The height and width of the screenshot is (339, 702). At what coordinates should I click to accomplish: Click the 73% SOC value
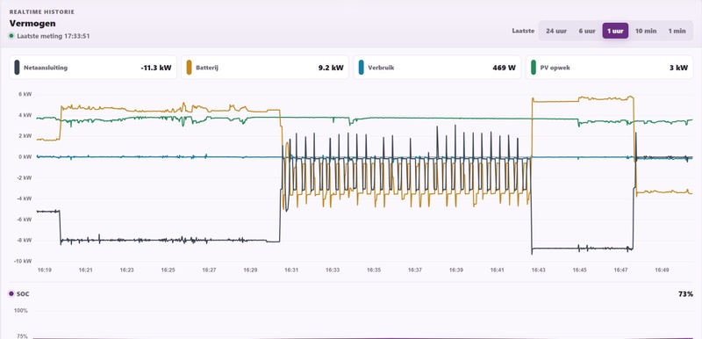click(x=685, y=294)
